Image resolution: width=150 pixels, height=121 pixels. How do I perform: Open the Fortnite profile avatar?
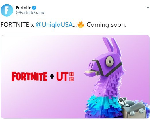click(7, 10)
